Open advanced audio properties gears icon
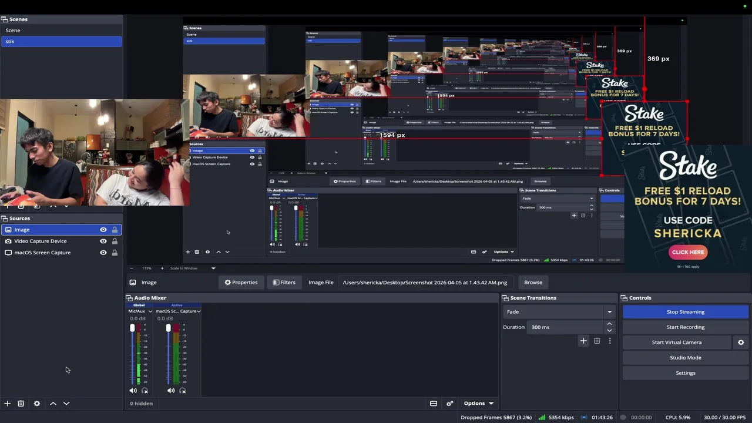Screen dimensions: 752x423 (450, 404)
